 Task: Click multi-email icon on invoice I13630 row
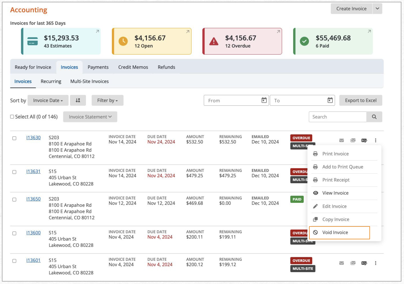point(353,140)
